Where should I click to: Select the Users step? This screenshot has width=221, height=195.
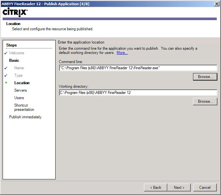[19, 98]
